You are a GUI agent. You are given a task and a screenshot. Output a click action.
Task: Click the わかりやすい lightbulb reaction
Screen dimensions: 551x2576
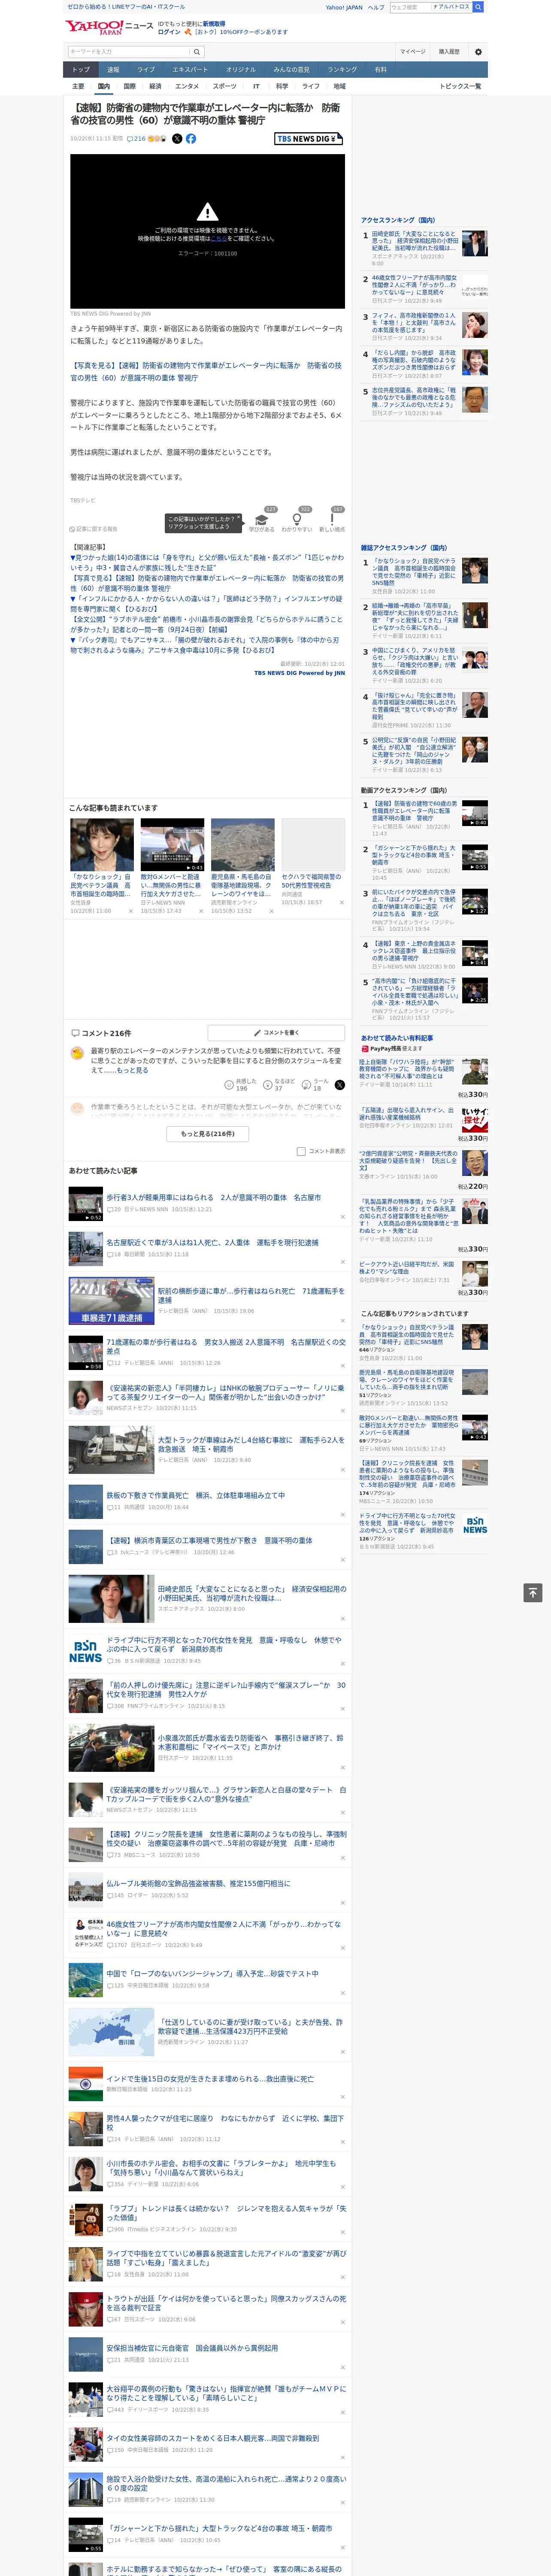pos(297,520)
